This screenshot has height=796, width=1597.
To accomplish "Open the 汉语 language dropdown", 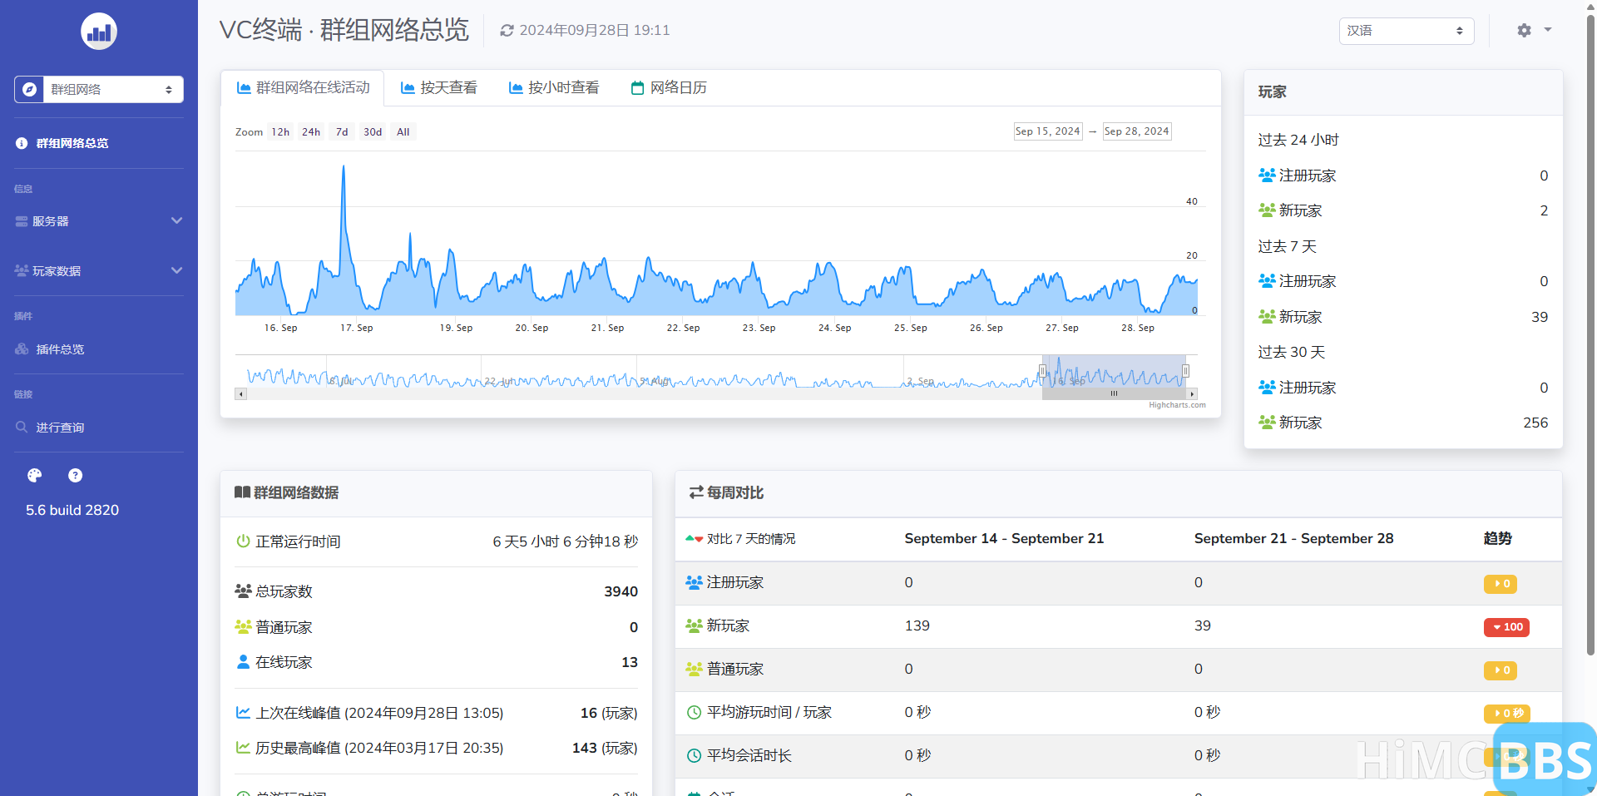I will 1407,31.
